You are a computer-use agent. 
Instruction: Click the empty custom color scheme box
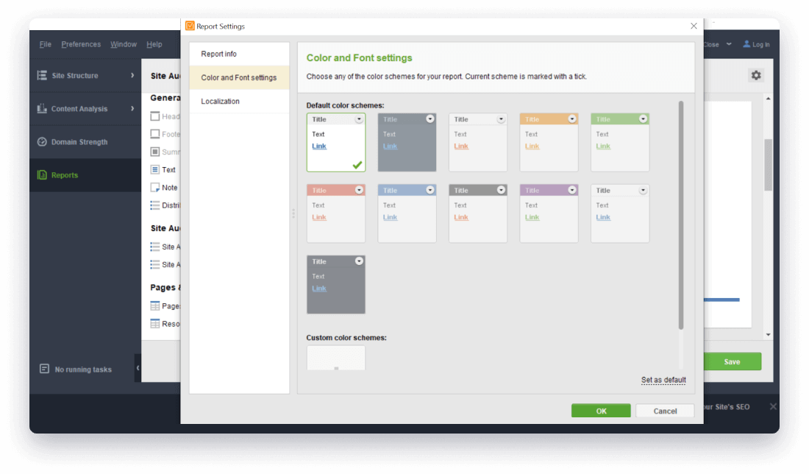click(x=336, y=358)
